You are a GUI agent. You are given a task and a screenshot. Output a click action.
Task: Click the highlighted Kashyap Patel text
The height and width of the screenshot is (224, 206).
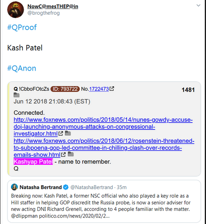point(33,161)
